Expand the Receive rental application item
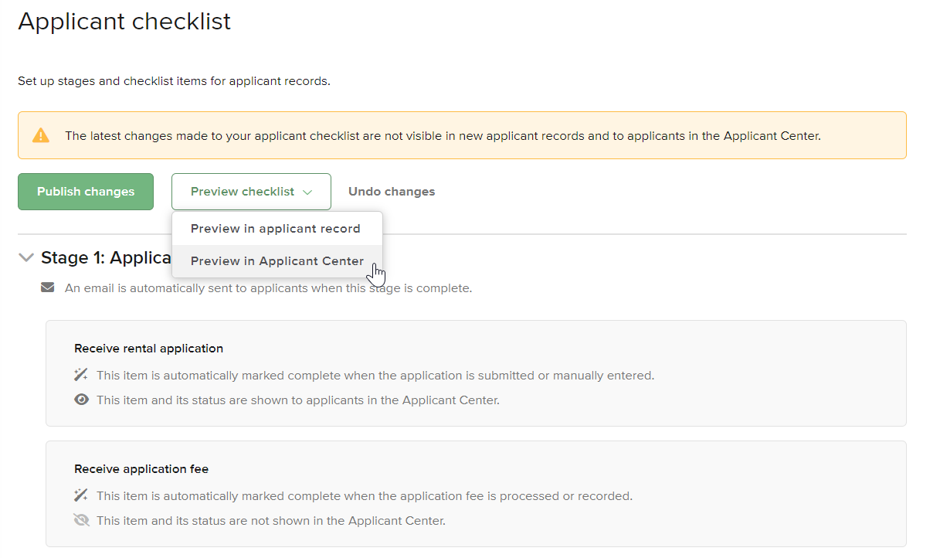Viewport: 940px width, 558px height. click(x=148, y=348)
